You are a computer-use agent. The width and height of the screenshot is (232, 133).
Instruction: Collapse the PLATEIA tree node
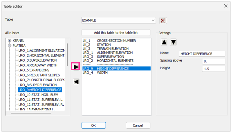tap(10, 46)
